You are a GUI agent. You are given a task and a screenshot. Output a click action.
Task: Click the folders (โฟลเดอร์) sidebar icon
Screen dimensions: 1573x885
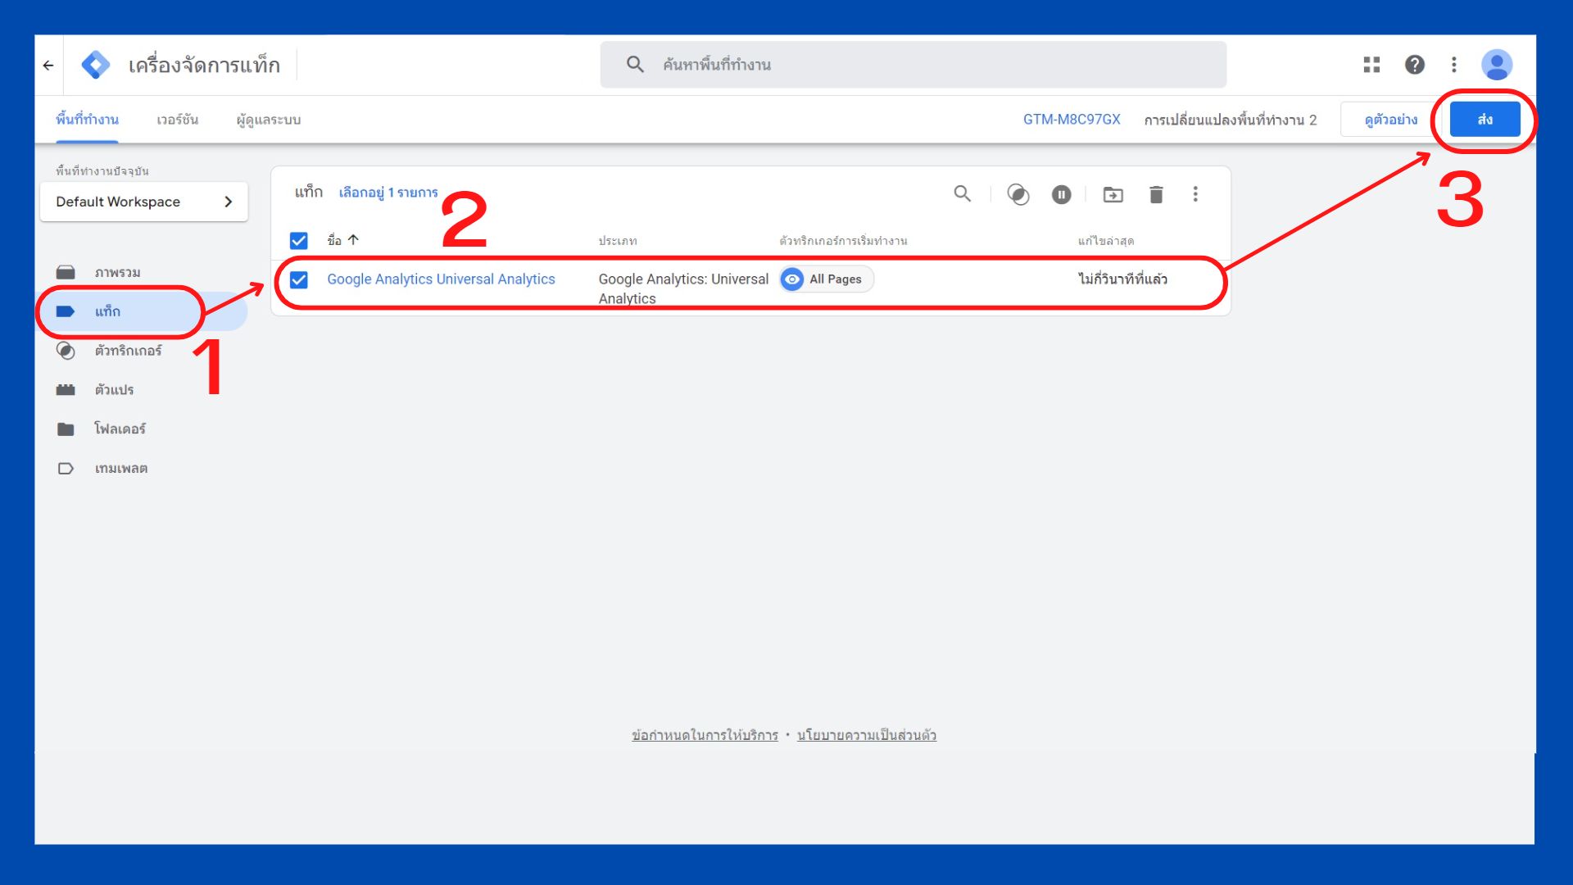coord(66,429)
